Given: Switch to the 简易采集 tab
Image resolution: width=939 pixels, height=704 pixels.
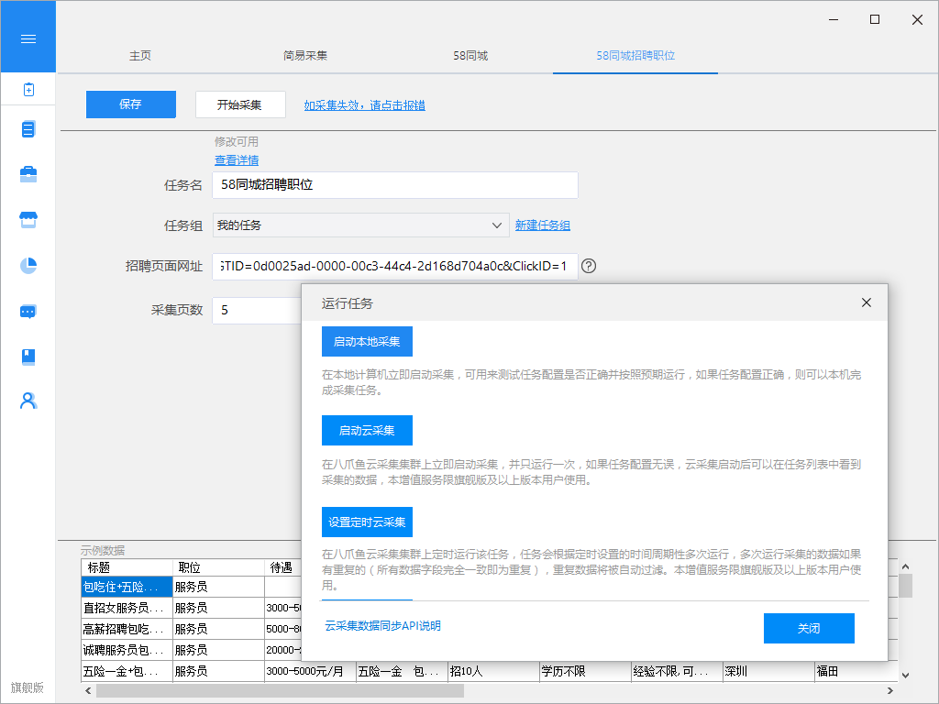Looking at the screenshot, I should tap(305, 56).
